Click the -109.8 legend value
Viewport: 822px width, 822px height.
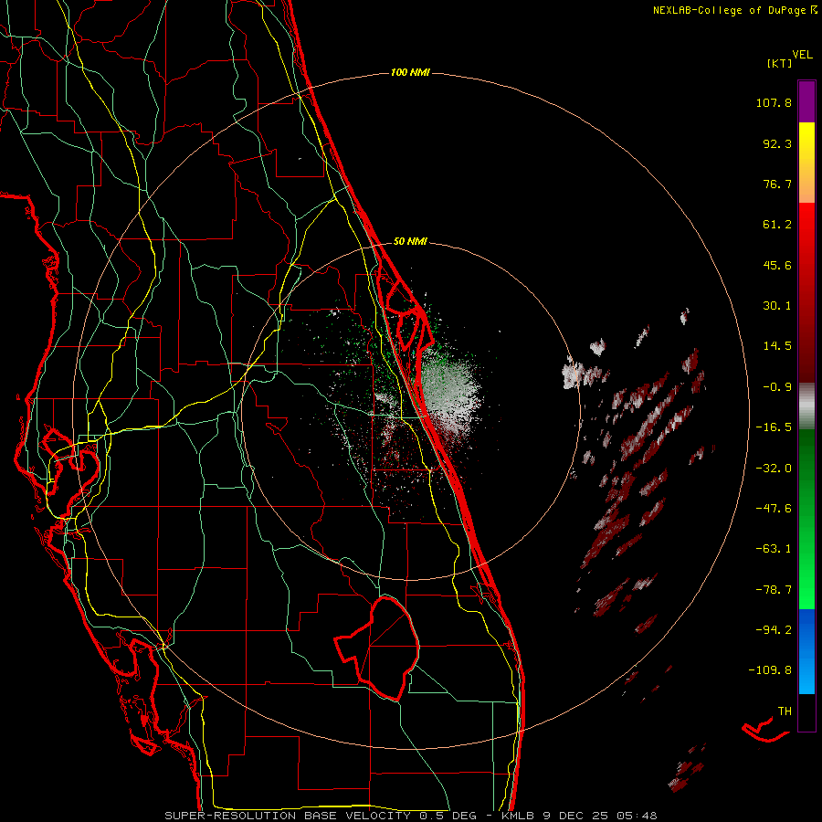[770, 670]
